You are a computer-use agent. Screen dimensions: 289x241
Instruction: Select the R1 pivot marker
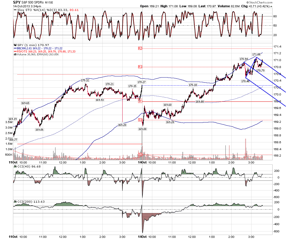[x=140, y=67]
